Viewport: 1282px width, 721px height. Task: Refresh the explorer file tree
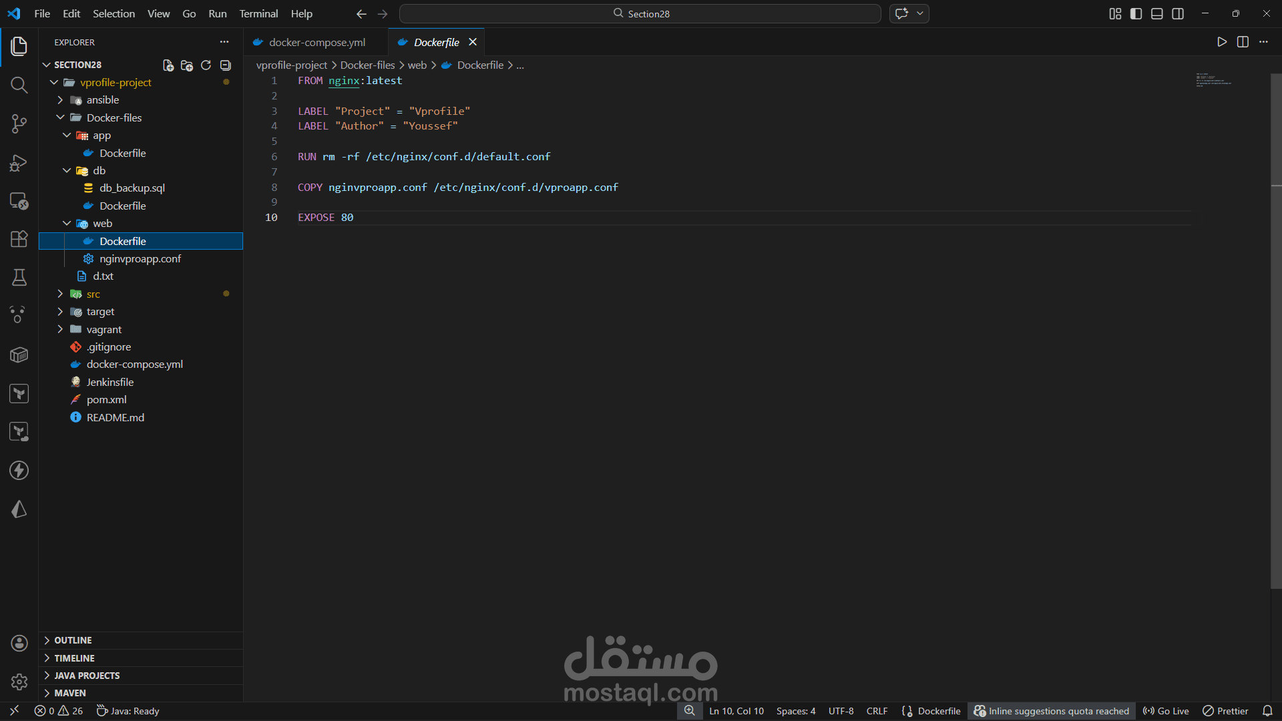[206, 65]
